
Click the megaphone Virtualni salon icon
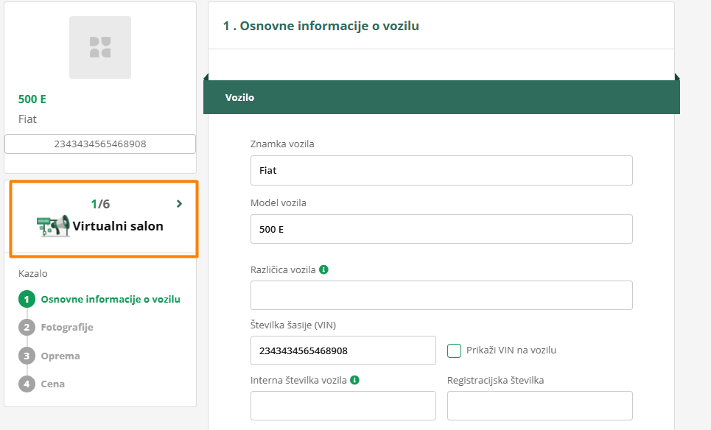click(53, 226)
